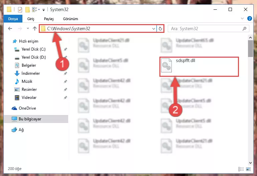Open the Görünüm ribbon tab

[71, 19]
